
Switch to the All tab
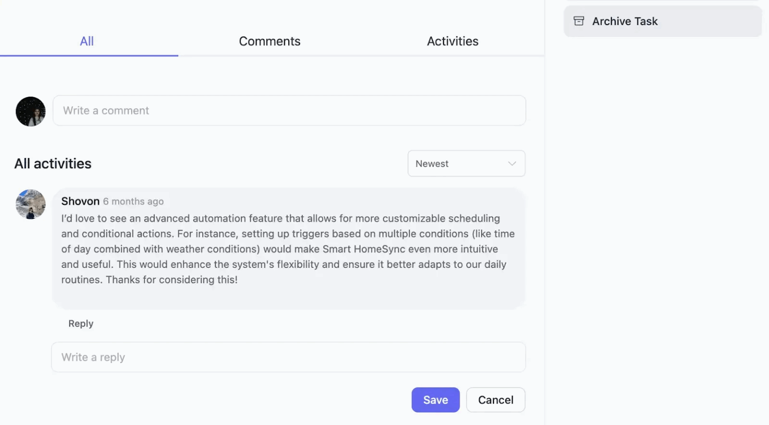coord(87,41)
